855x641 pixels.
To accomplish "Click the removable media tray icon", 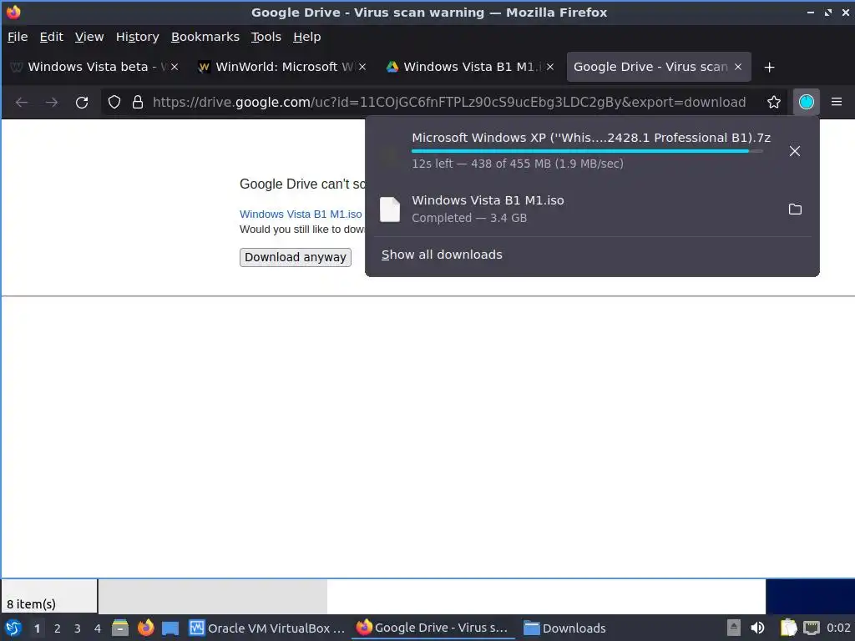I will pos(734,628).
